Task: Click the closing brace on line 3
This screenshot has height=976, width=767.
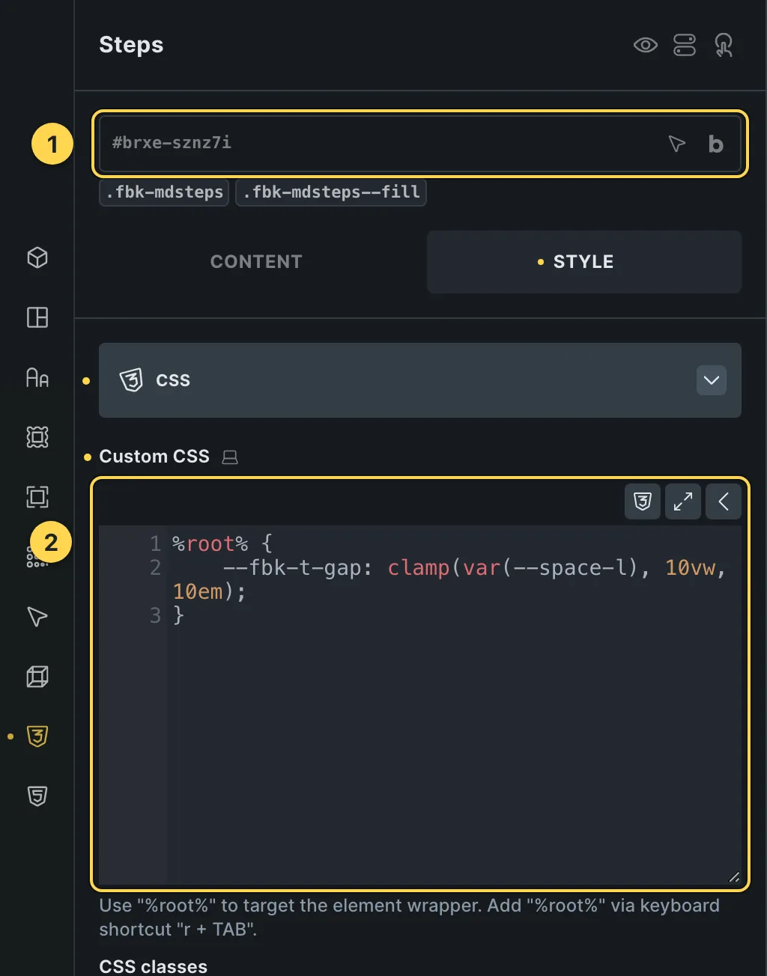Action: (x=178, y=615)
